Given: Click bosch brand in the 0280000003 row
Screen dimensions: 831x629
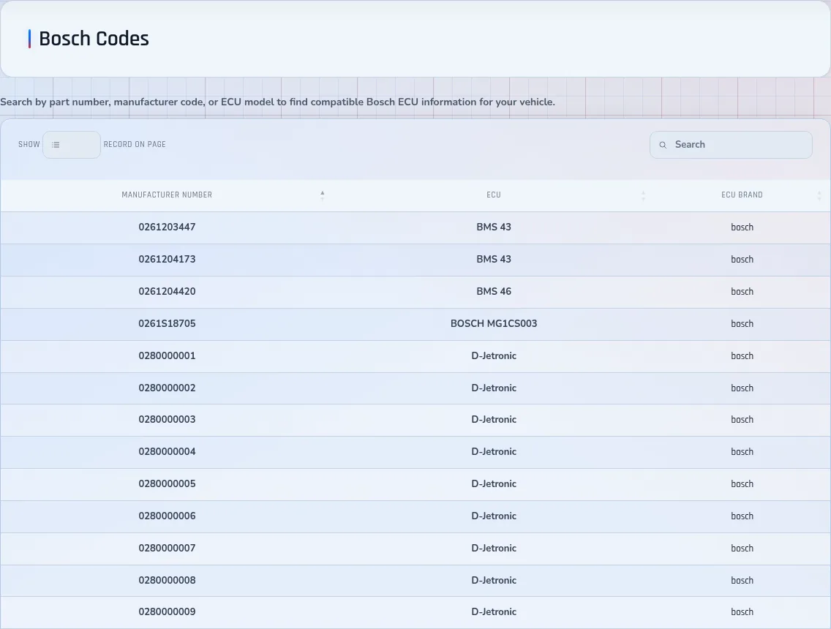Looking at the screenshot, I should (742, 420).
